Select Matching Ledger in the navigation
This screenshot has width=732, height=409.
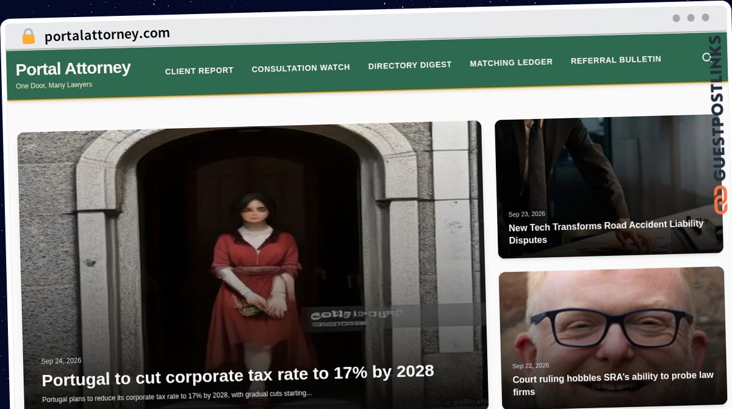[x=511, y=62]
